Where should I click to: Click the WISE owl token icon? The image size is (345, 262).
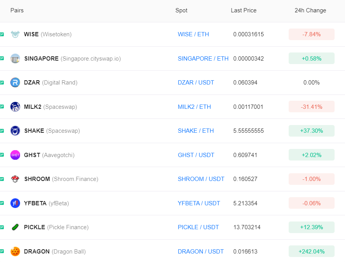point(15,34)
